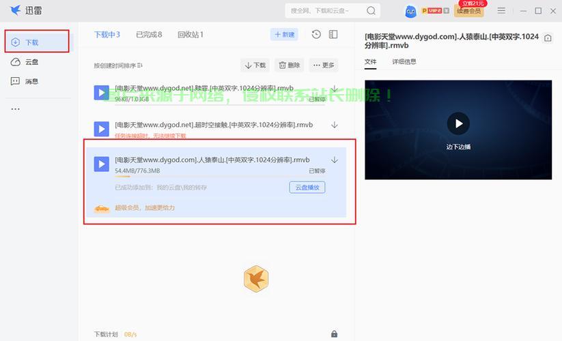The height and width of the screenshot is (341, 562).
Task: Resume download arrow for 人猿泰山 task
Action: click(335, 160)
